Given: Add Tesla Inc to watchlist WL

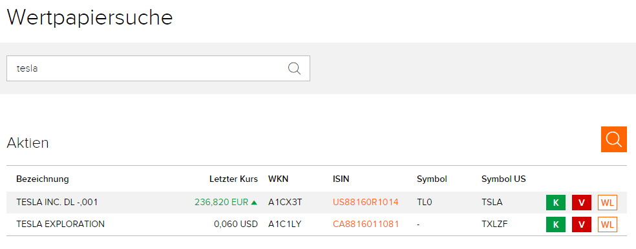Looking at the screenshot, I should [x=607, y=203].
